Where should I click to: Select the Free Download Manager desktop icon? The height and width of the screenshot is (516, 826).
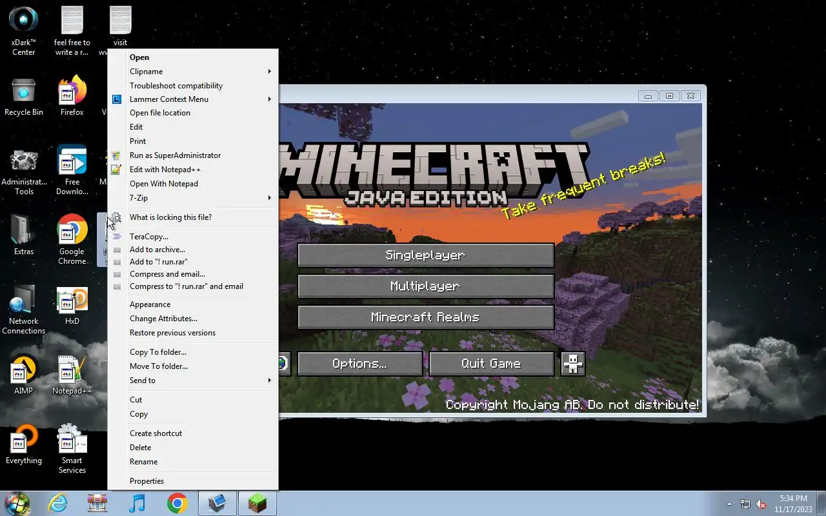[x=72, y=170]
